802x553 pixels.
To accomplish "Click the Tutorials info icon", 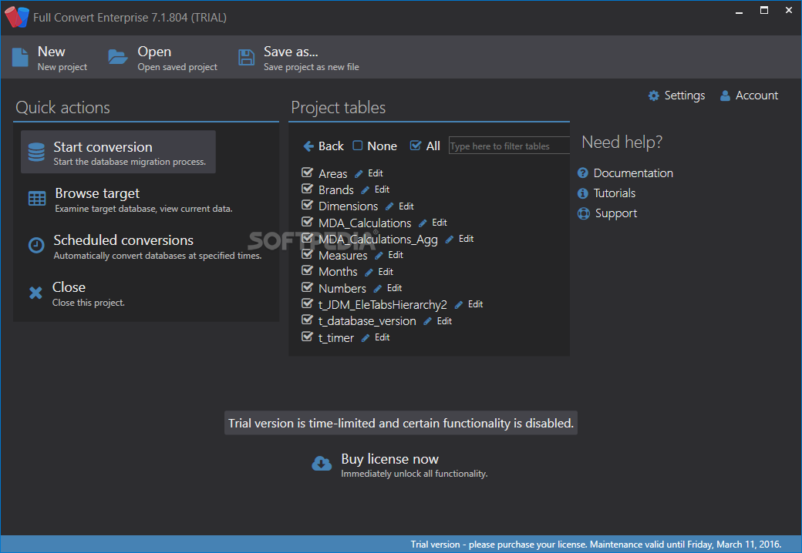I will pos(582,193).
